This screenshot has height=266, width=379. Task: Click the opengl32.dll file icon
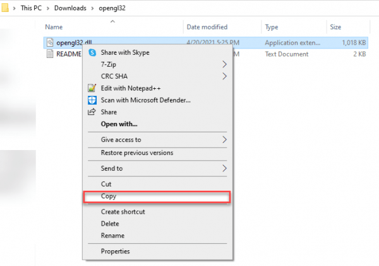click(x=51, y=42)
